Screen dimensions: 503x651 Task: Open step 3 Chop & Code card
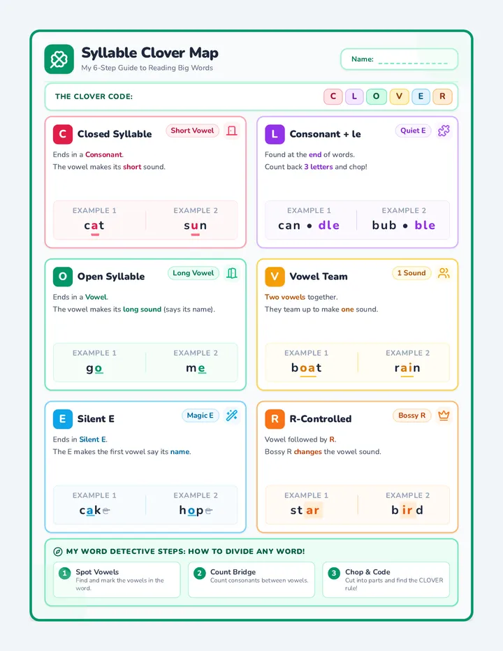point(386,580)
